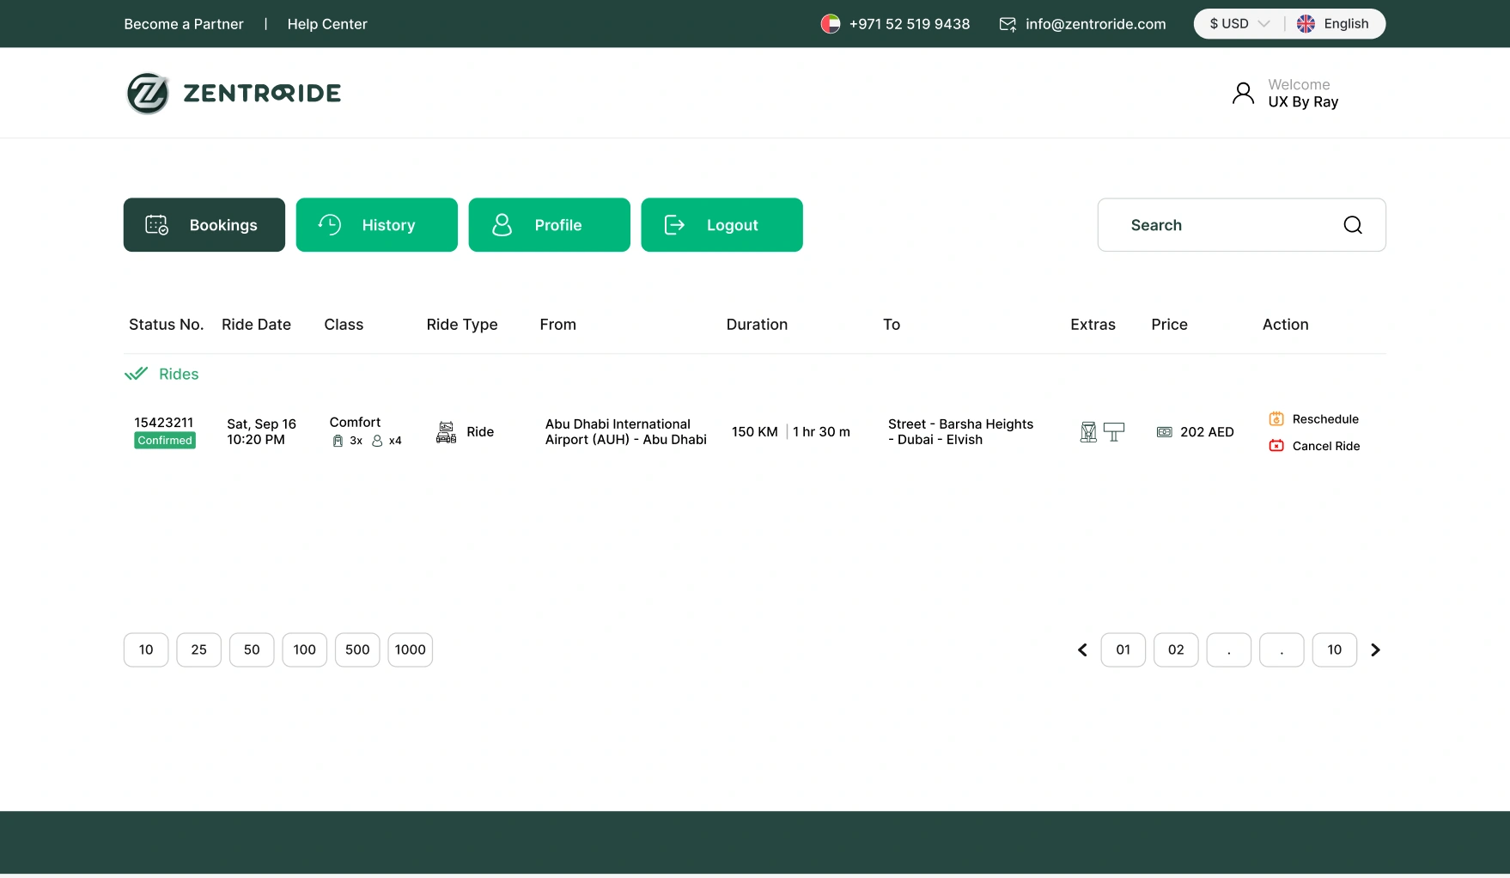Show 500 rows per page

click(x=357, y=650)
